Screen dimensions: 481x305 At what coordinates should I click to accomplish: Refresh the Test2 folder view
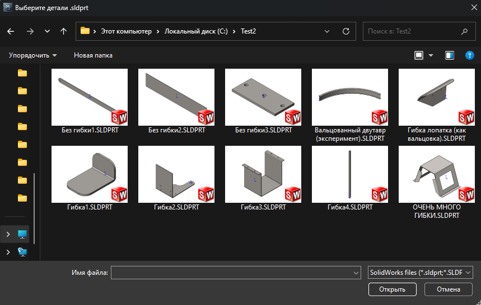coord(346,31)
